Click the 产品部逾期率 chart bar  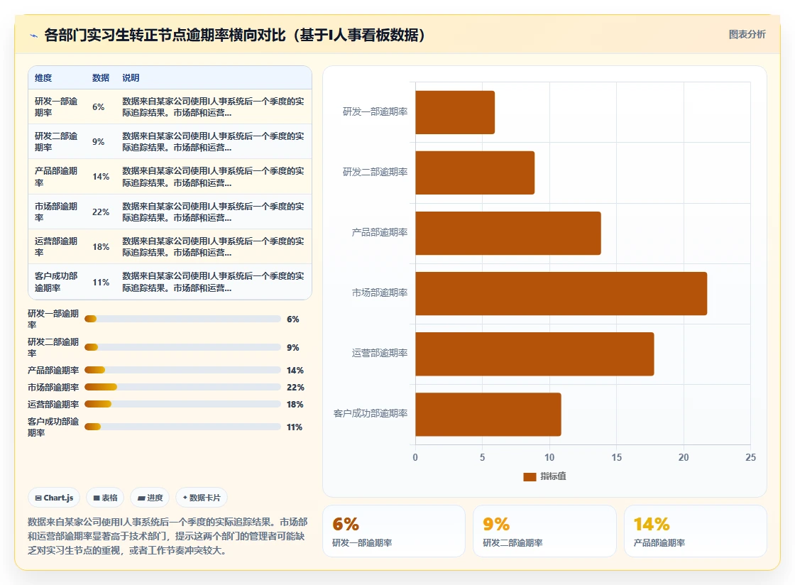tap(508, 233)
